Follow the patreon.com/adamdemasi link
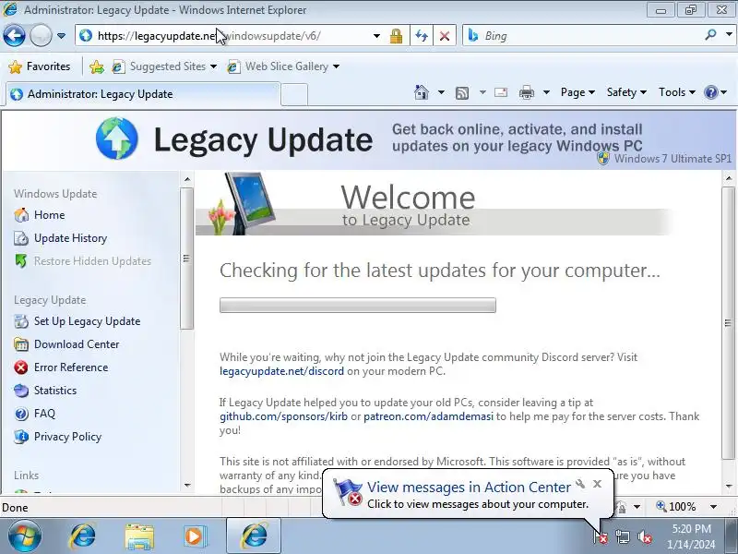 click(x=428, y=416)
